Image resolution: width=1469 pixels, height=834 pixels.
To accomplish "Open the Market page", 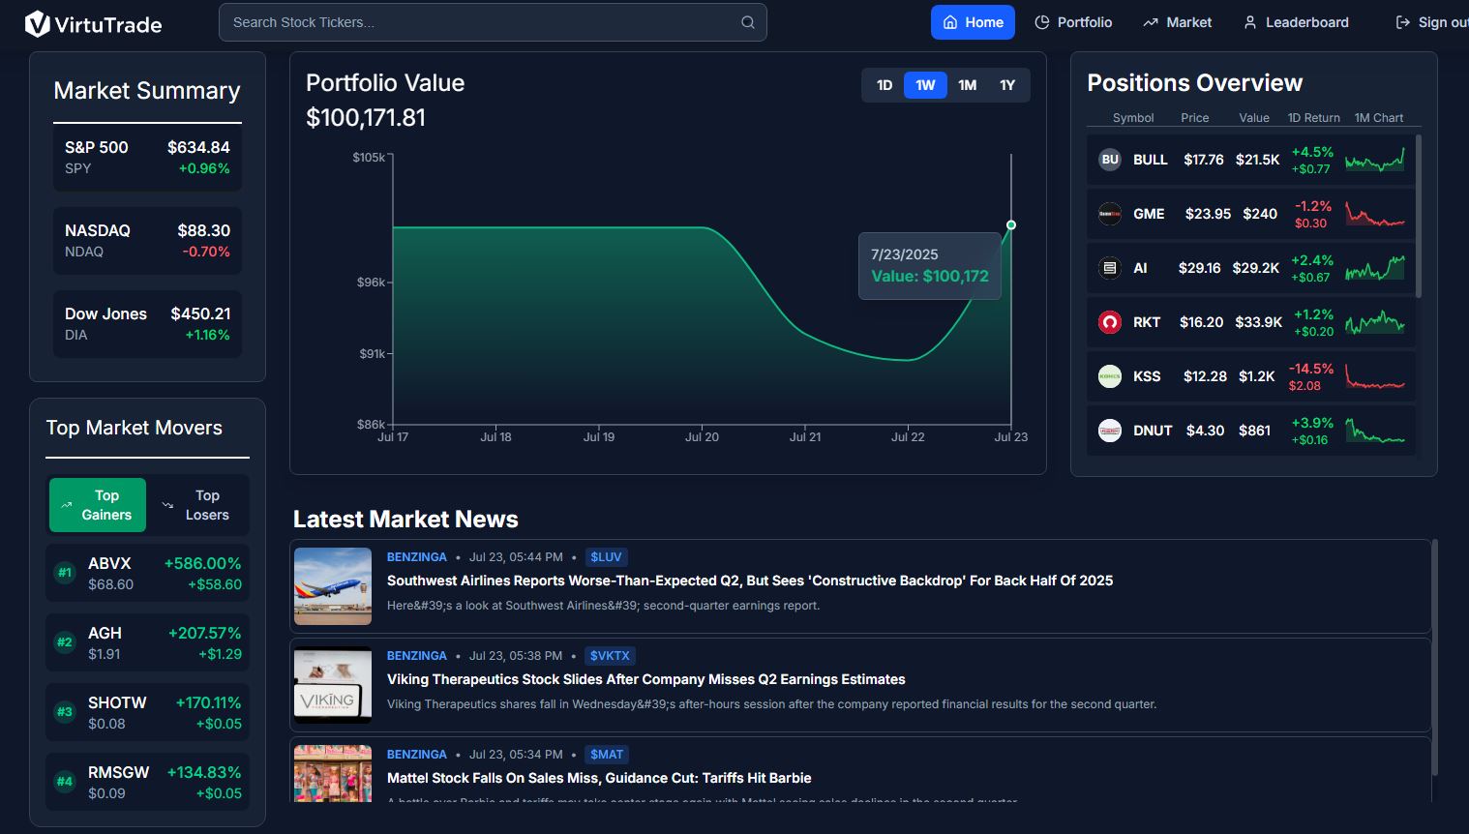I will (1177, 22).
